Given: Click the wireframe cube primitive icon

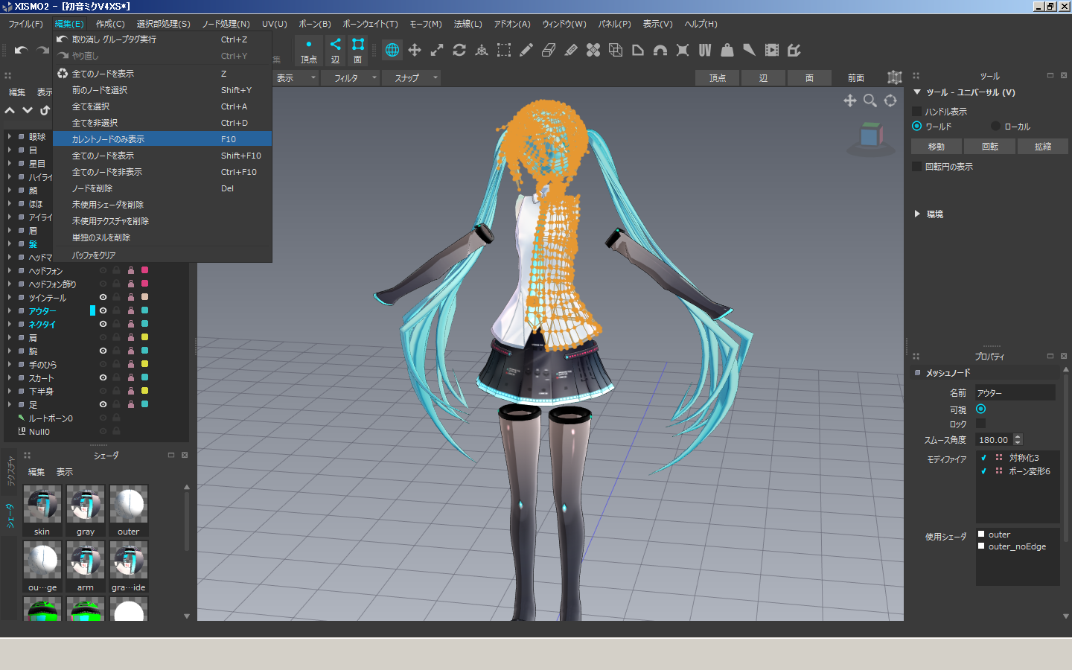Looking at the screenshot, I should click(616, 50).
